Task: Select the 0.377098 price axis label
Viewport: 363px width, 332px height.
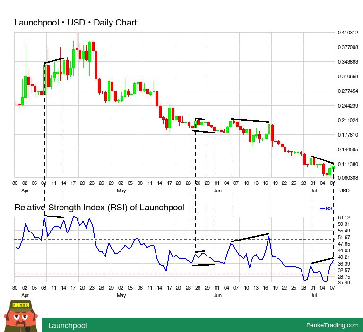Action: pyautogui.click(x=348, y=47)
